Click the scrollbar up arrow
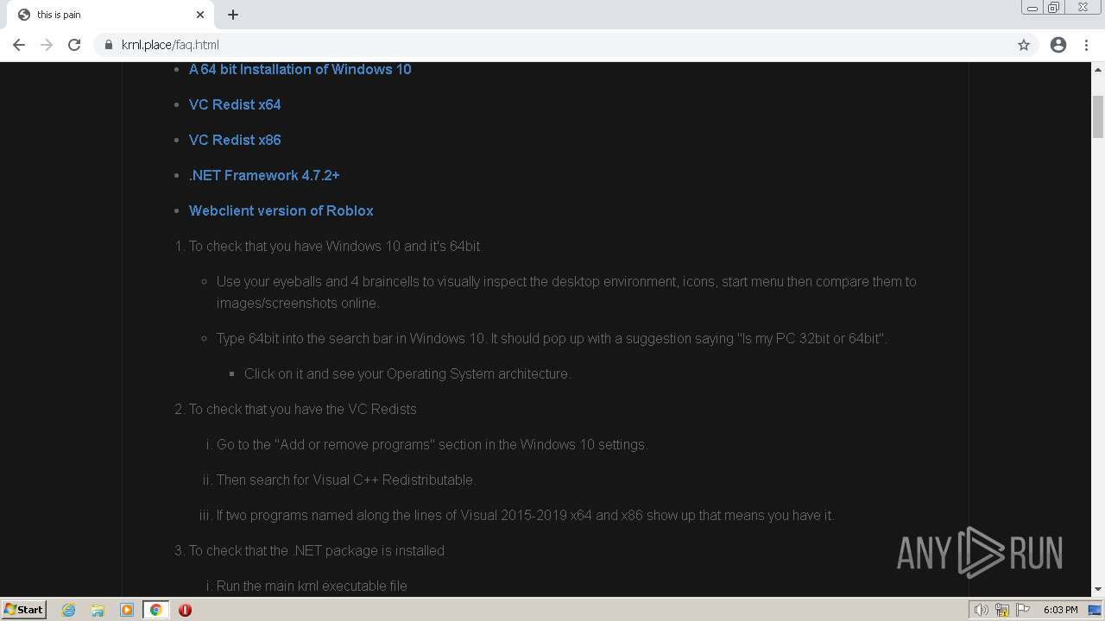The width and height of the screenshot is (1105, 621). coord(1098,69)
